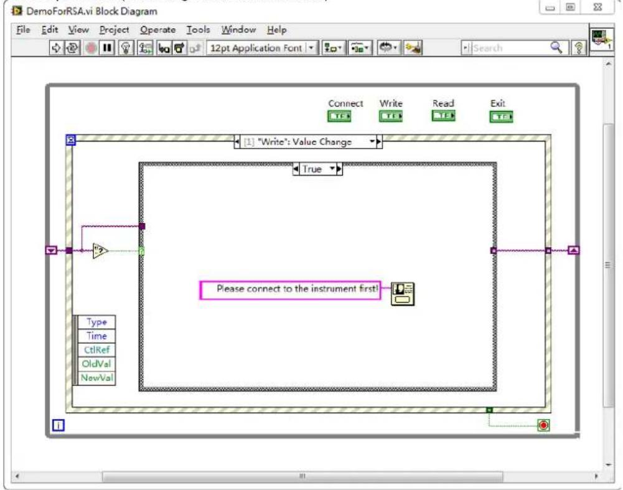Click the Connect terminal label
Viewport: 623px width, 490px height.
tap(345, 103)
